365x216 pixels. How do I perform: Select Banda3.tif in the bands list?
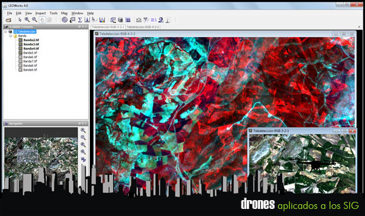[31, 44]
